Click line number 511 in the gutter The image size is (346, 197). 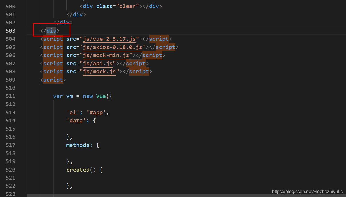pos(11,96)
